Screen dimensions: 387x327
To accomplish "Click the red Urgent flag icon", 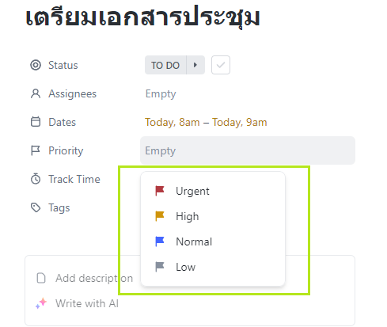I will coord(160,191).
